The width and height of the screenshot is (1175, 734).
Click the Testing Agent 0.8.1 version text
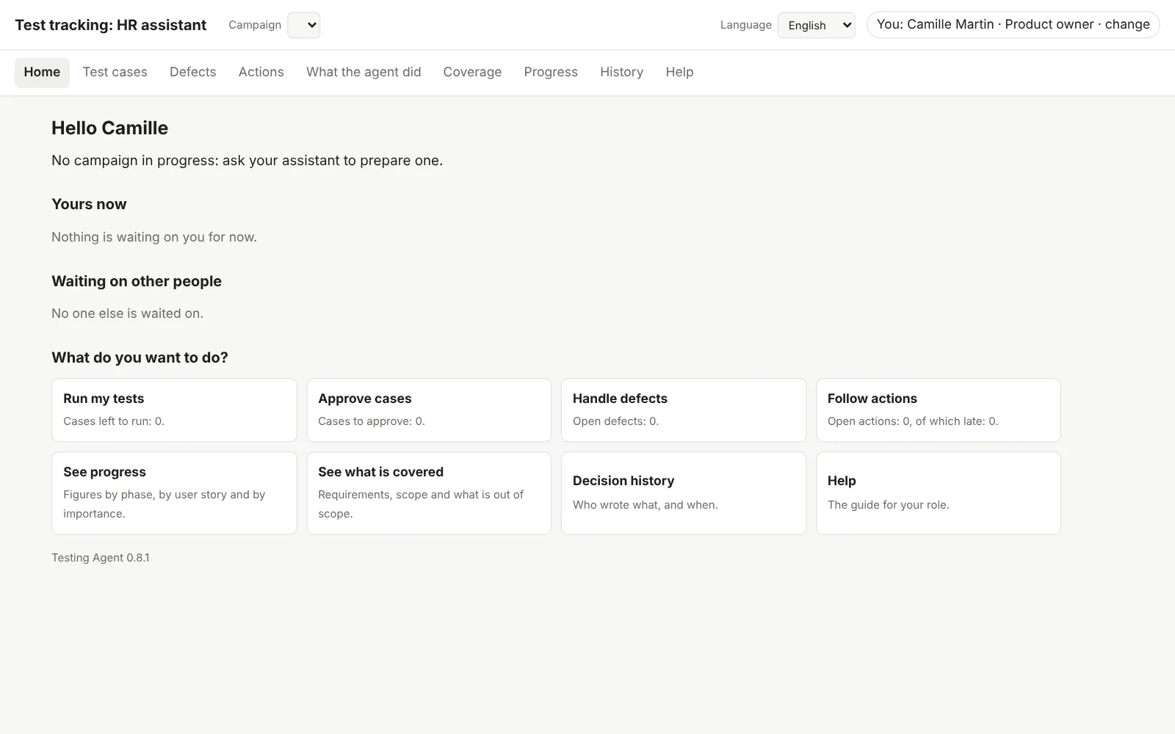101,558
